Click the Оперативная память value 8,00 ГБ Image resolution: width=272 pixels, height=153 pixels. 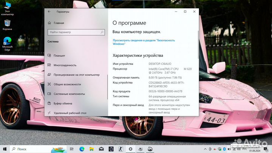click(x=165, y=78)
